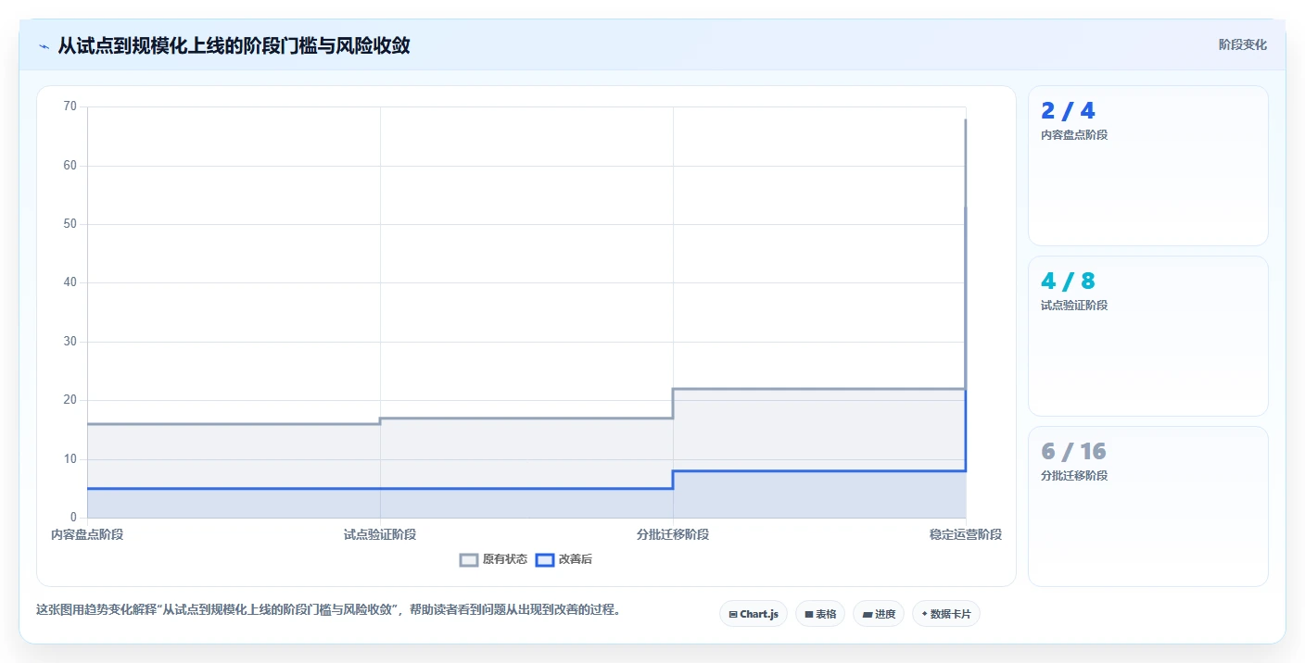Click the y-axis value 30
The height and width of the screenshot is (663, 1305).
click(70, 342)
